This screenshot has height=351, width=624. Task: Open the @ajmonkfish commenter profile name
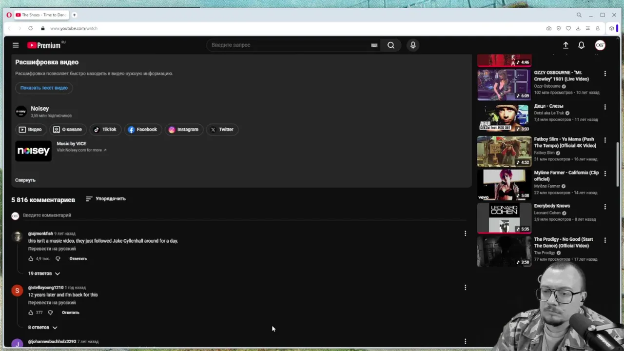click(40, 234)
